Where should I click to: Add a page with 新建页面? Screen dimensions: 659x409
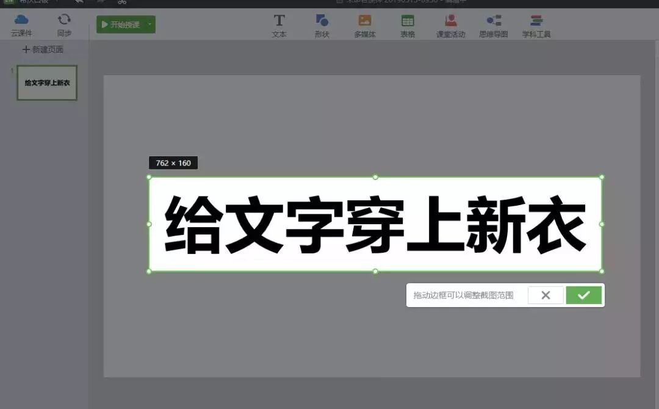[x=43, y=49]
